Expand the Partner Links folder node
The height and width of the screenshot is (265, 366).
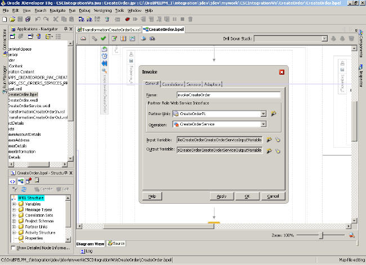pyautogui.click(x=14, y=227)
